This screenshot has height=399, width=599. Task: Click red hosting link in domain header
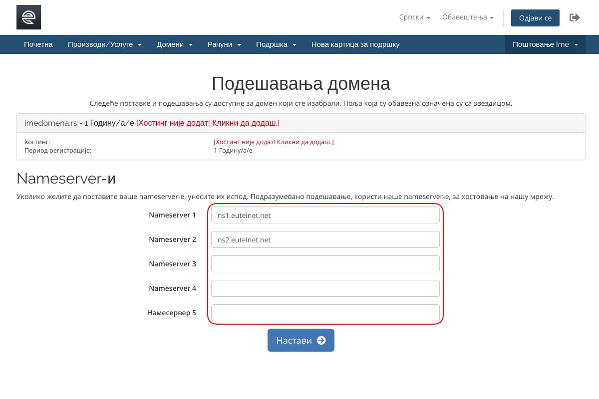[x=208, y=123]
